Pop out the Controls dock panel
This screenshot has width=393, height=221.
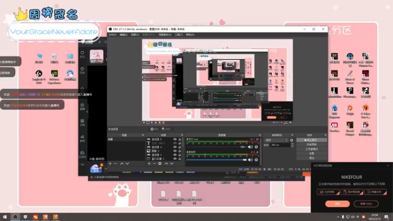325,135
